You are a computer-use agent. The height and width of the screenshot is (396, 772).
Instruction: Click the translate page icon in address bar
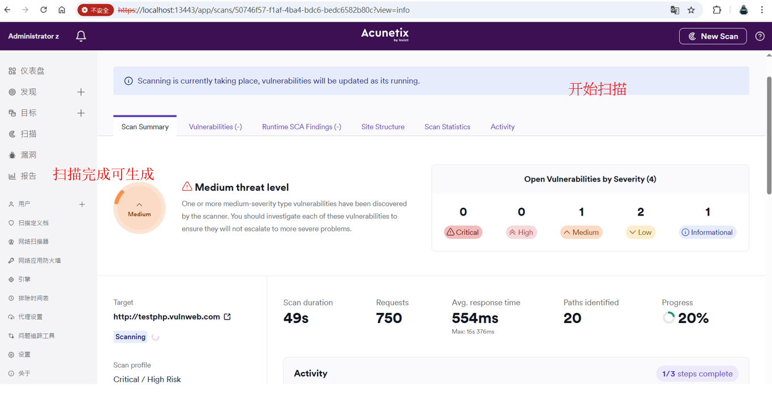click(675, 10)
